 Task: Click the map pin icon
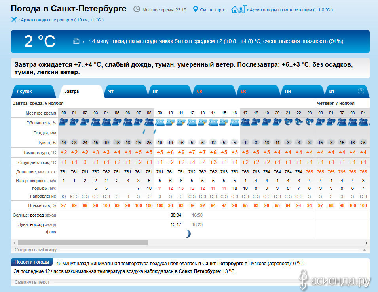pos(196,9)
